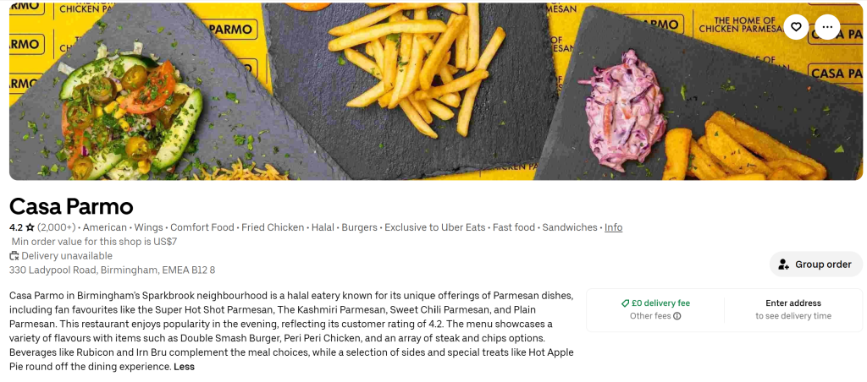Collapse the description with the Less link
Screen dimensions: 867x382
(184, 367)
